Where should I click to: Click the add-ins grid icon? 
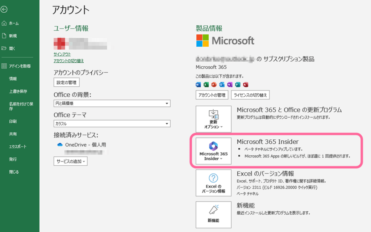(4, 66)
